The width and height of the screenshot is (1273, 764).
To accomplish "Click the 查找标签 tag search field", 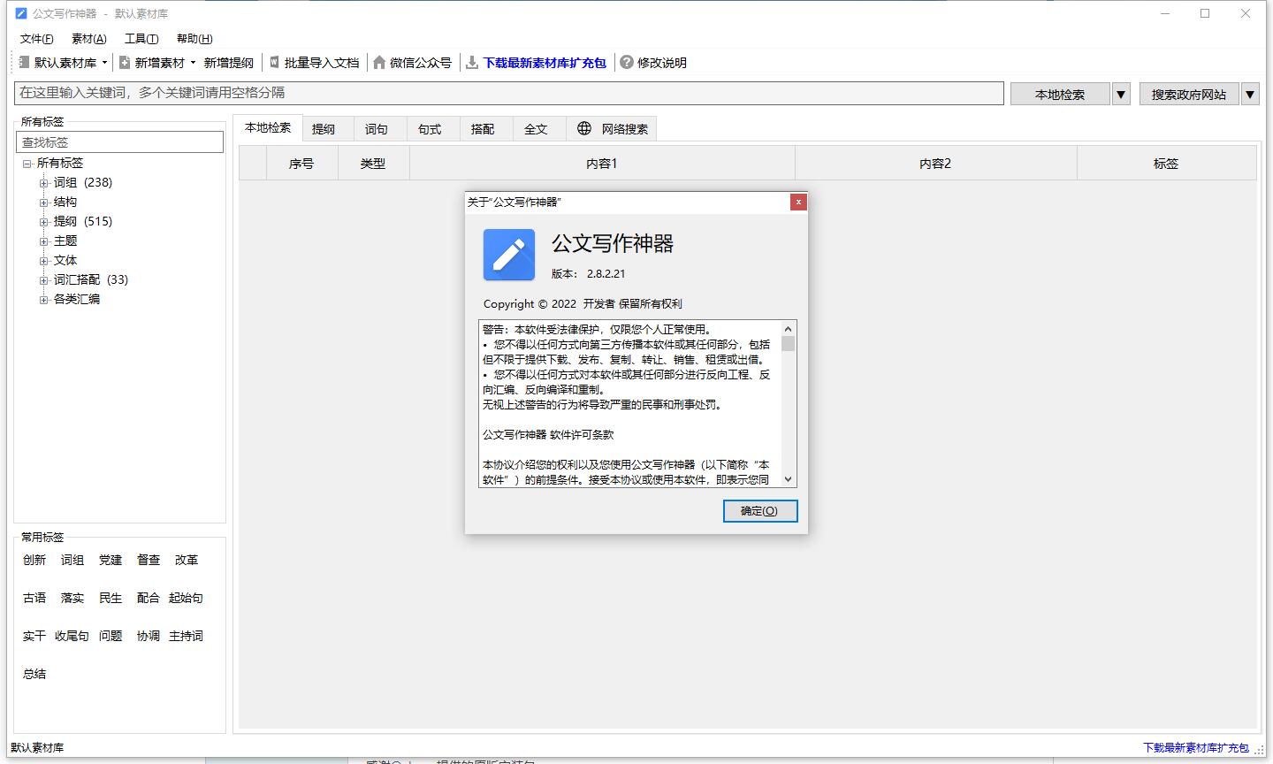I will [120, 142].
